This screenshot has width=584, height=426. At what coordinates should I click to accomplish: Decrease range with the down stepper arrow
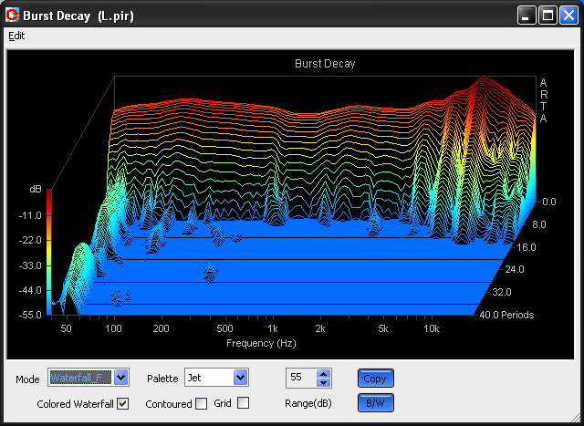pos(324,382)
